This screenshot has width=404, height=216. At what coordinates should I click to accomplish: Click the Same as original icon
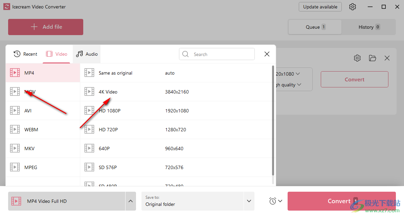(89, 73)
